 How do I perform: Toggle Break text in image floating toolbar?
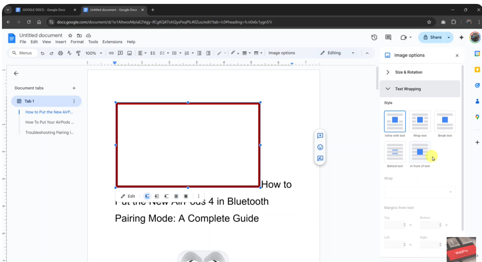pyautogui.click(x=166, y=196)
